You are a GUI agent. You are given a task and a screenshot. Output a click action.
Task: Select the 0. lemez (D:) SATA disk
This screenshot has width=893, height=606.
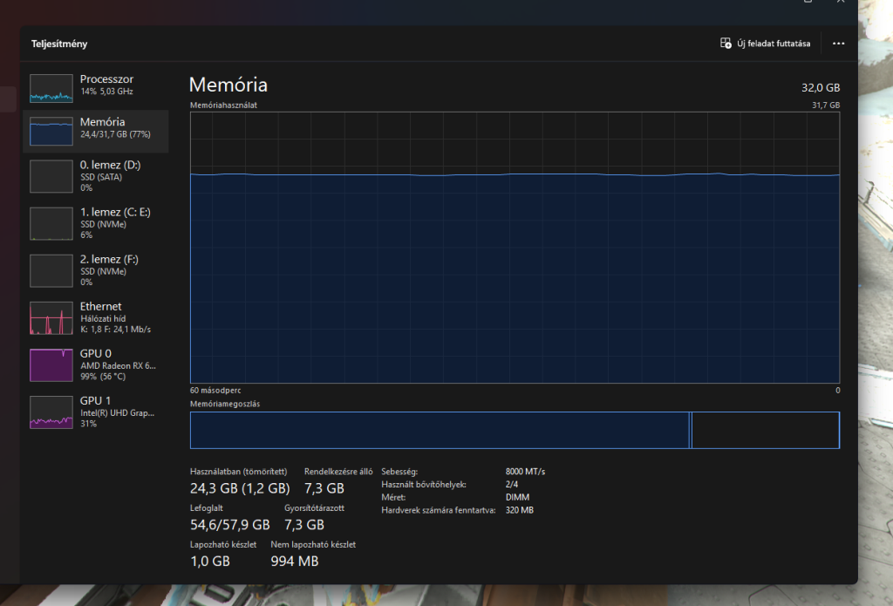point(52,176)
